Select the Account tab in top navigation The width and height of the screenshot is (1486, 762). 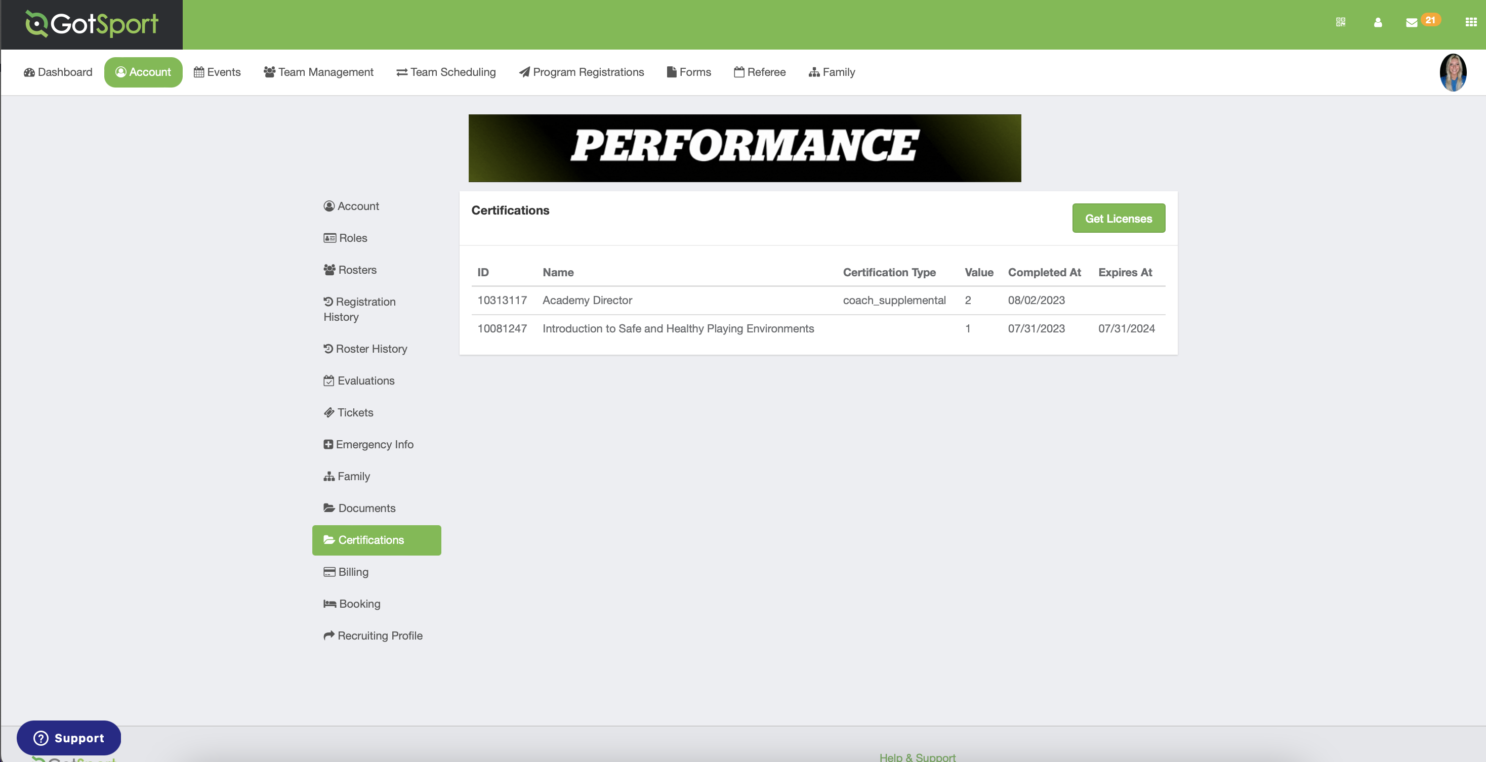pos(143,72)
